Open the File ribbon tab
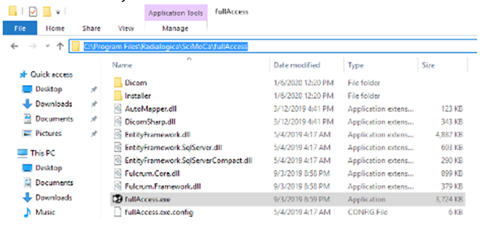 click(x=19, y=28)
